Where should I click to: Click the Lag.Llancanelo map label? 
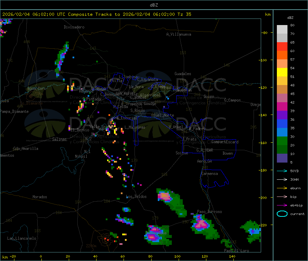click(22, 238)
